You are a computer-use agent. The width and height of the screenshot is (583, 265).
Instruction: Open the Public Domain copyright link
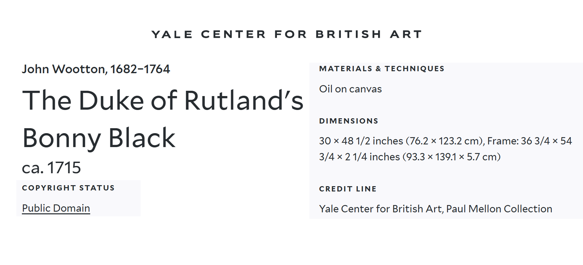click(x=56, y=208)
